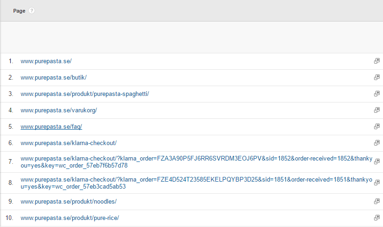The width and height of the screenshot is (383, 227).
Task: Open external link icon for purepasta.se homepage row
Action: click(x=377, y=61)
